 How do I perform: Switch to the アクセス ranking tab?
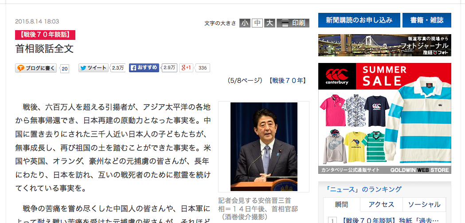click(x=381, y=205)
